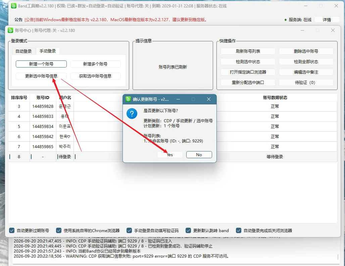
Task: Minimize the main Band toolbox window
Action: click(x=306, y=6)
